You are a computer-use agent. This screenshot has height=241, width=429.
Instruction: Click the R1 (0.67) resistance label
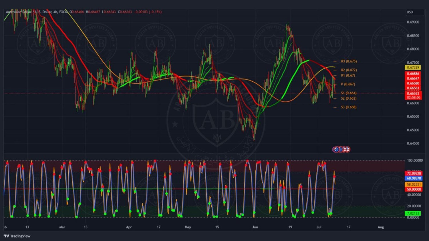pyautogui.click(x=348, y=75)
